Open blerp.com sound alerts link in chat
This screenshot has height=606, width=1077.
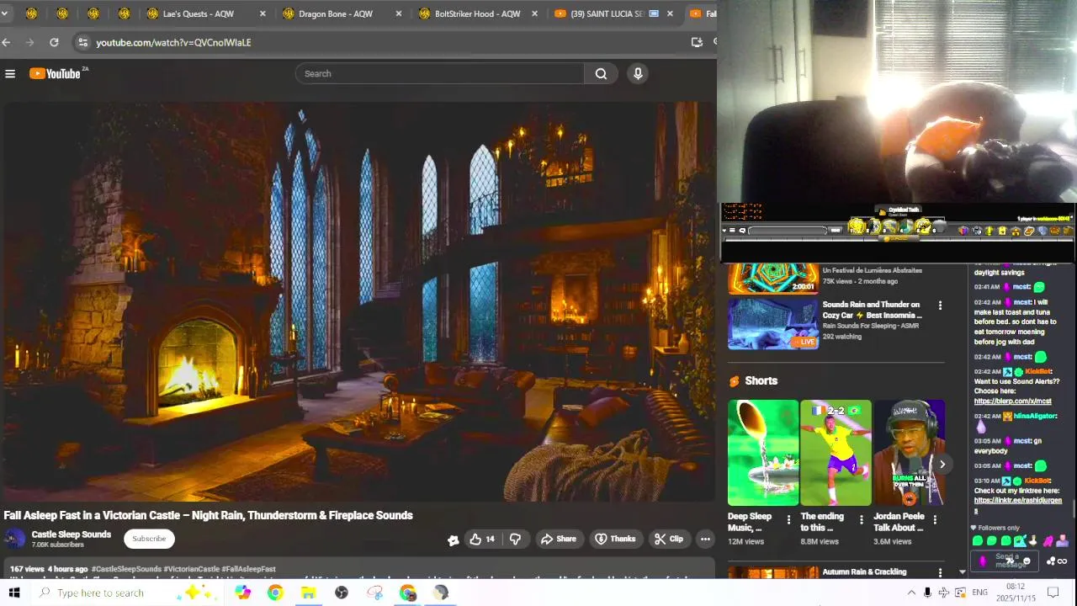pos(1013,401)
